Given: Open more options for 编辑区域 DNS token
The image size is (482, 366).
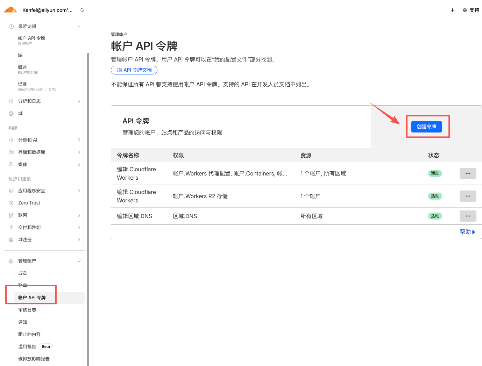Looking at the screenshot, I should click(x=468, y=216).
